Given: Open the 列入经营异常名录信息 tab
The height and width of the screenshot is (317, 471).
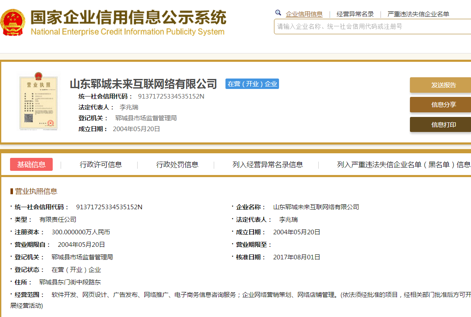Looking at the screenshot, I should (x=268, y=165).
